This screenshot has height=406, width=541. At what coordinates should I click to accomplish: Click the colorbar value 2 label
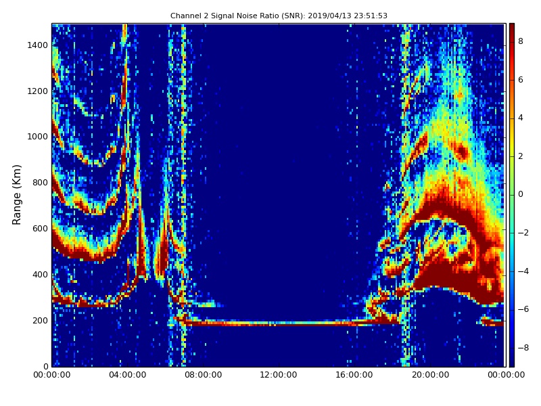pyautogui.click(x=521, y=156)
